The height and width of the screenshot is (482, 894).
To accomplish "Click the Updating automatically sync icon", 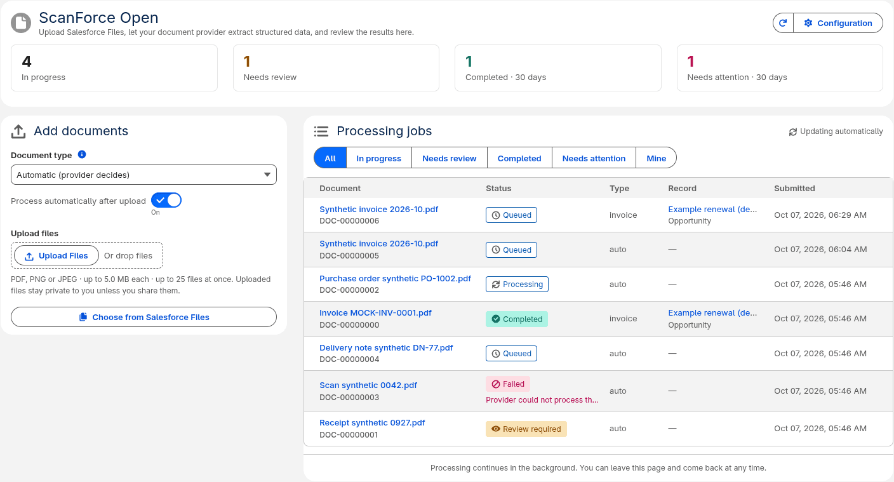I will point(793,131).
